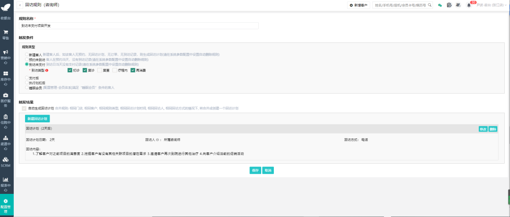Open the 库存中心 inventory module
Screen dimensions: 510x217
tap(7, 78)
